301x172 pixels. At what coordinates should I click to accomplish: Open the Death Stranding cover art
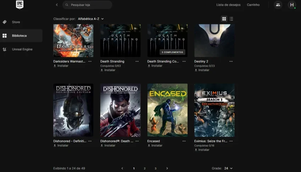click(x=120, y=40)
